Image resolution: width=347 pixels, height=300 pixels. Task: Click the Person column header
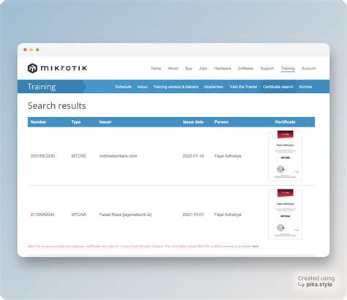pyautogui.click(x=221, y=122)
